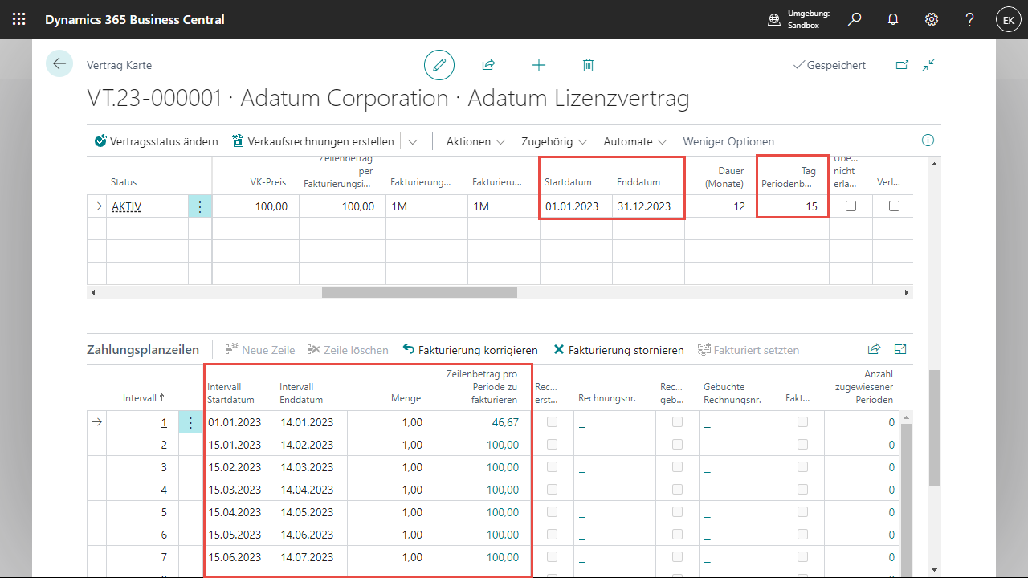Click Fakturierung korrigieren button
1028x578 pixels.
pos(470,350)
